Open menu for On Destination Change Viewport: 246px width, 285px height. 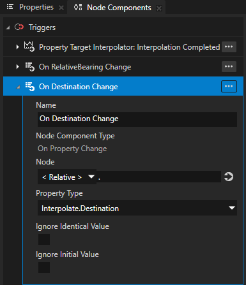tap(229, 86)
